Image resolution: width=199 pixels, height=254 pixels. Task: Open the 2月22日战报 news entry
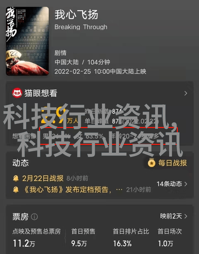(x=43, y=178)
